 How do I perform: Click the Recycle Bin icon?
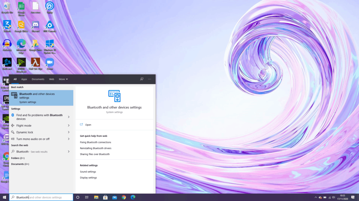[7, 6]
